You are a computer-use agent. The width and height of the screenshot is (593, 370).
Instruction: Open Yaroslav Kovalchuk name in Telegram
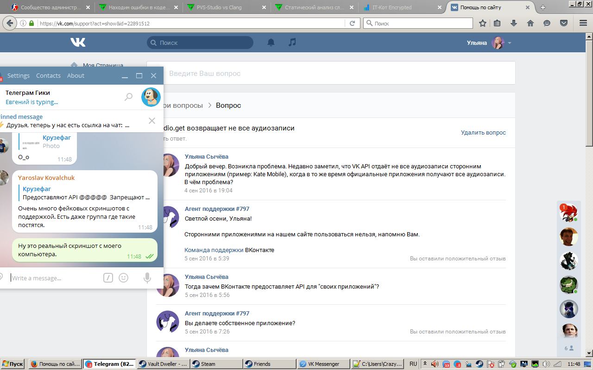click(x=46, y=178)
